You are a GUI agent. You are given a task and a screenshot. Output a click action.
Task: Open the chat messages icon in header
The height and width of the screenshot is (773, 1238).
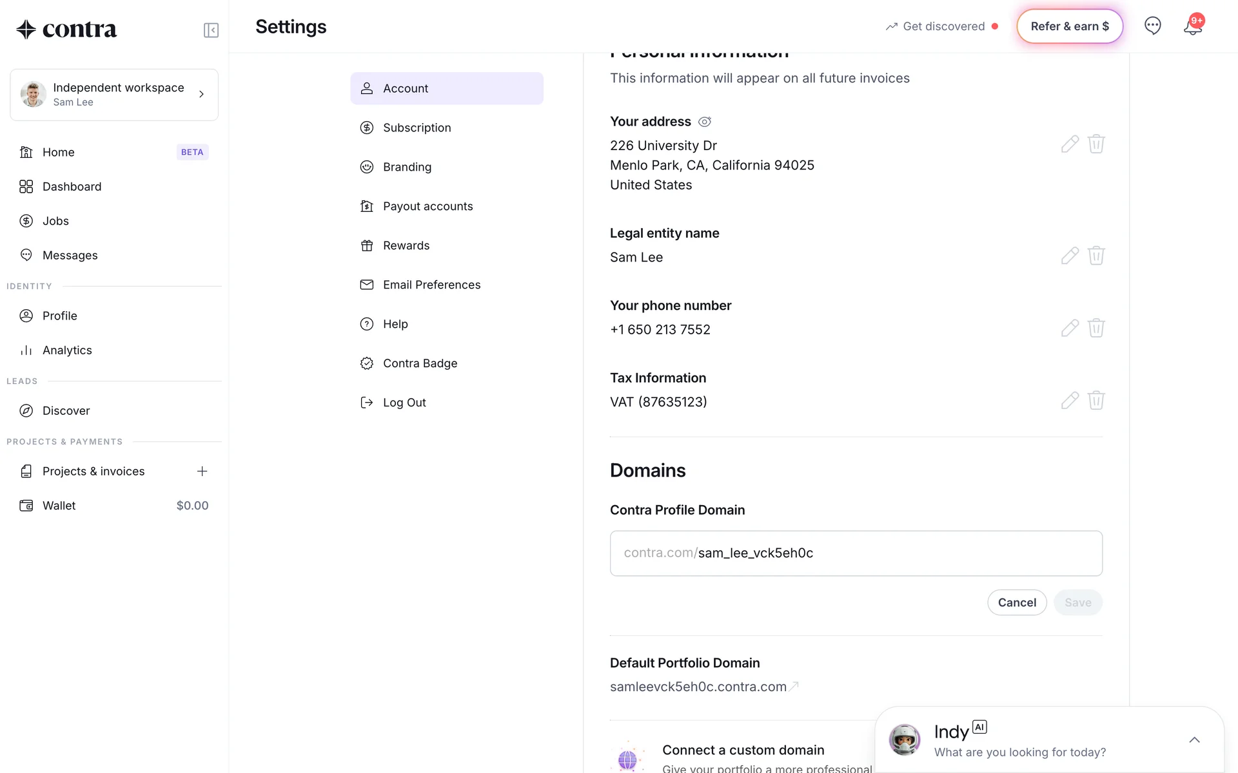coord(1152,26)
